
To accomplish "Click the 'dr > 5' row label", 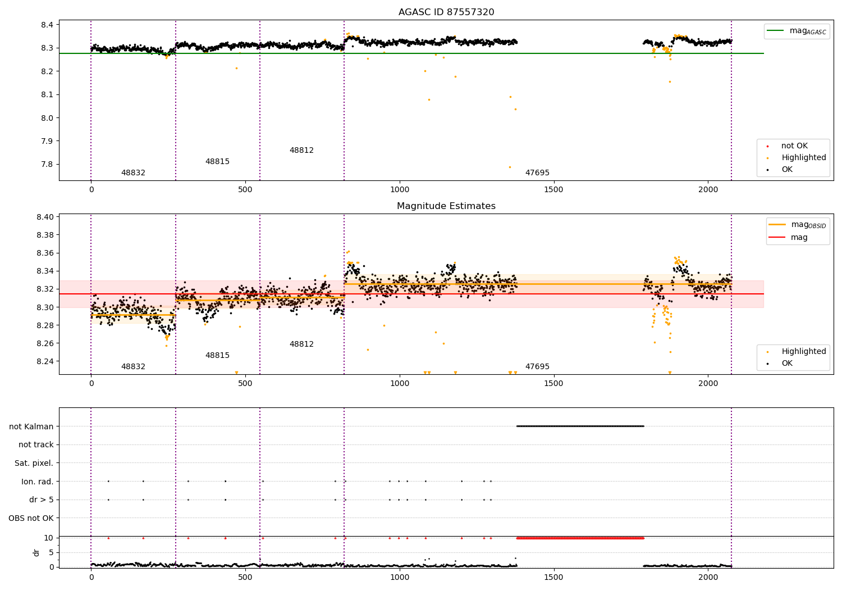I will tap(42, 500).
